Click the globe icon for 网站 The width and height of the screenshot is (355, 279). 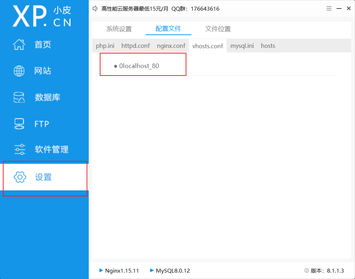point(19,71)
